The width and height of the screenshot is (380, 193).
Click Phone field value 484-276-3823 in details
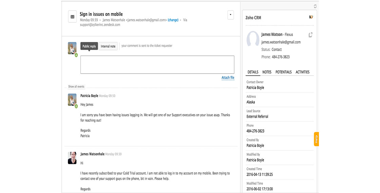click(255, 131)
